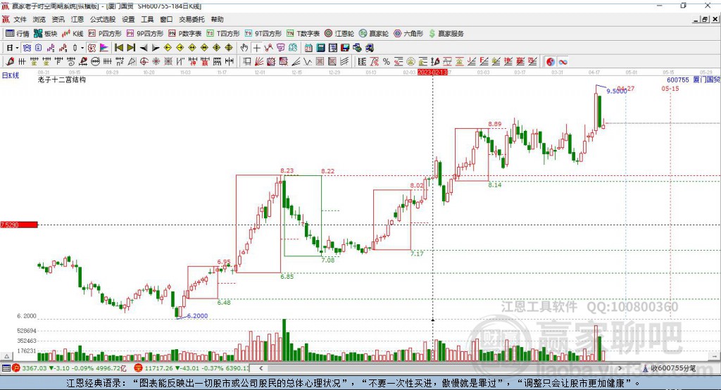Select the n² number tool icon

[120, 62]
